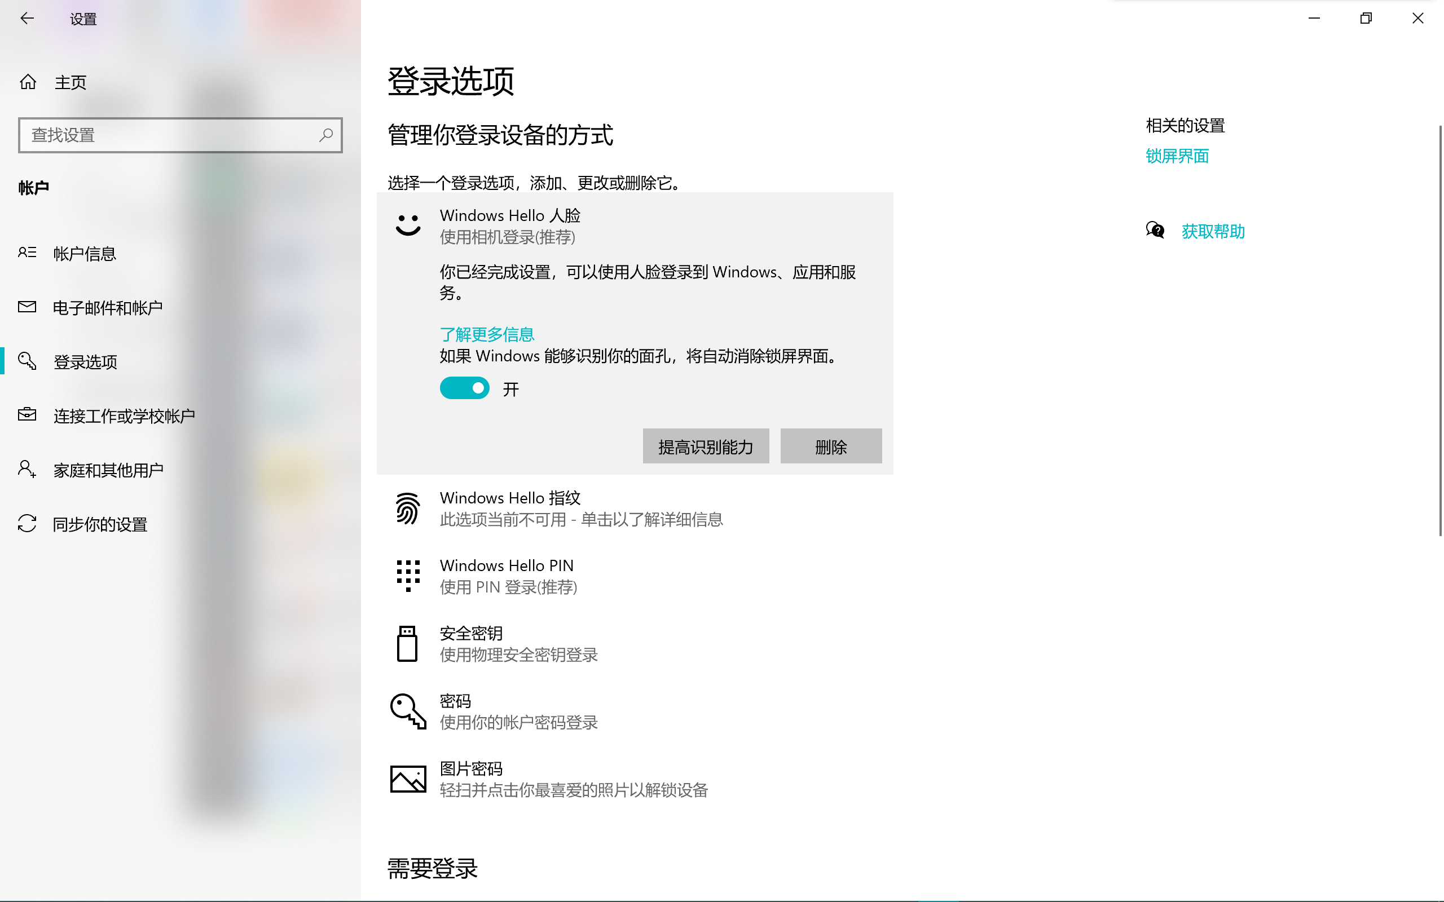Click the 提高识别能力 button
This screenshot has width=1444, height=902.
pyautogui.click(x=705, y=446)
